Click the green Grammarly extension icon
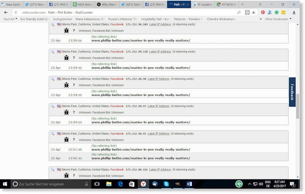This screenshot has height=194, width=305. click(x=277, y=12)
